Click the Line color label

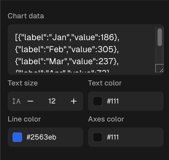25,119
